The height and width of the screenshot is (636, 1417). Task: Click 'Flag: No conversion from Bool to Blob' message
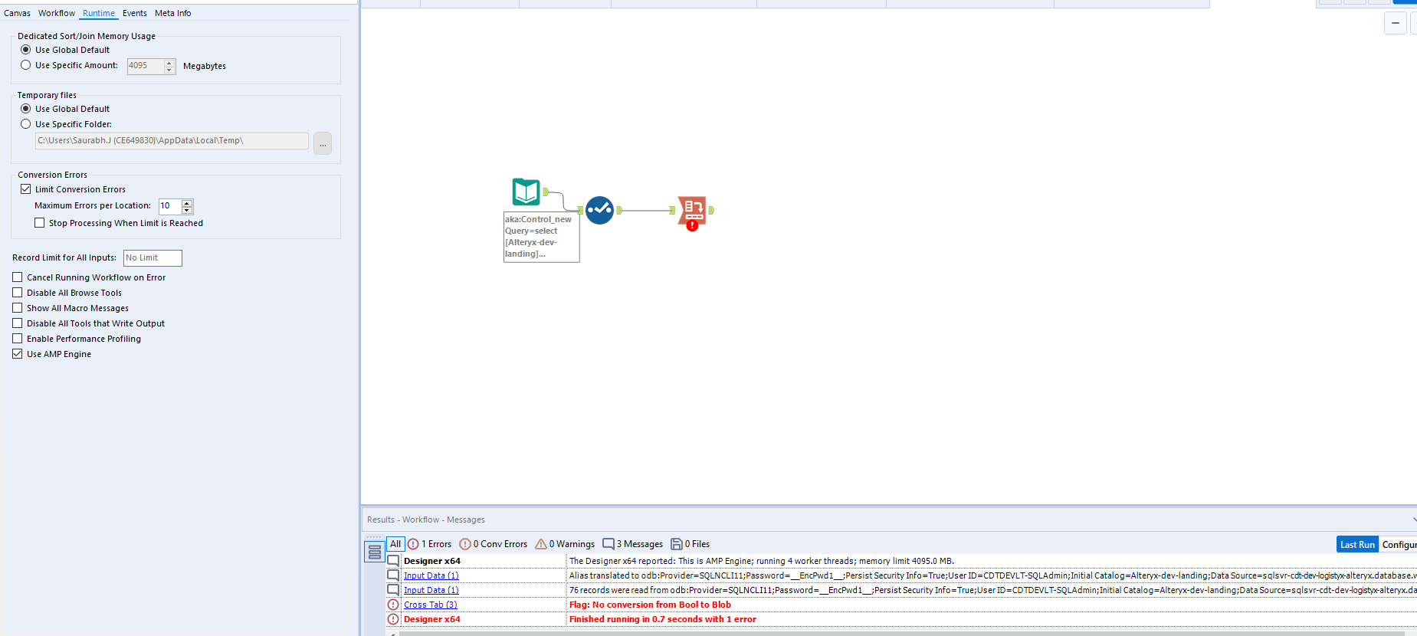(x=650, y=605)
